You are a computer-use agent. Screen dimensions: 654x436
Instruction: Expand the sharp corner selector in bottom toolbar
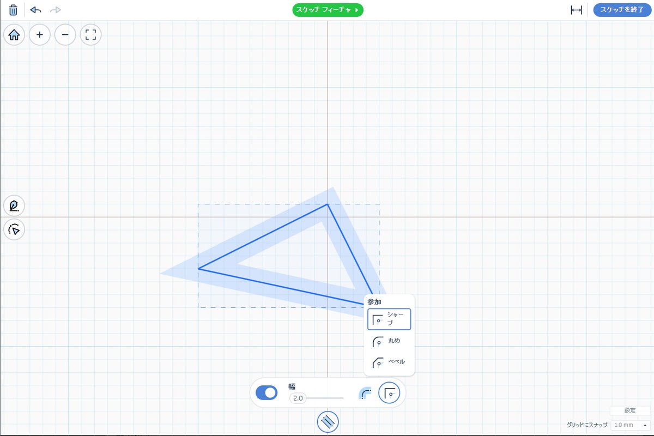point(389,392)
